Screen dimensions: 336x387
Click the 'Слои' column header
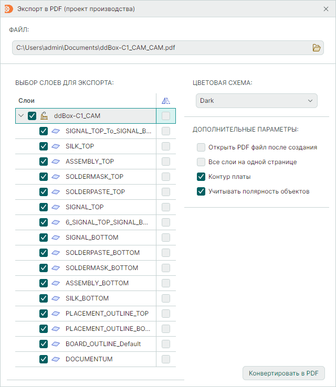click(x=26, y=101)
